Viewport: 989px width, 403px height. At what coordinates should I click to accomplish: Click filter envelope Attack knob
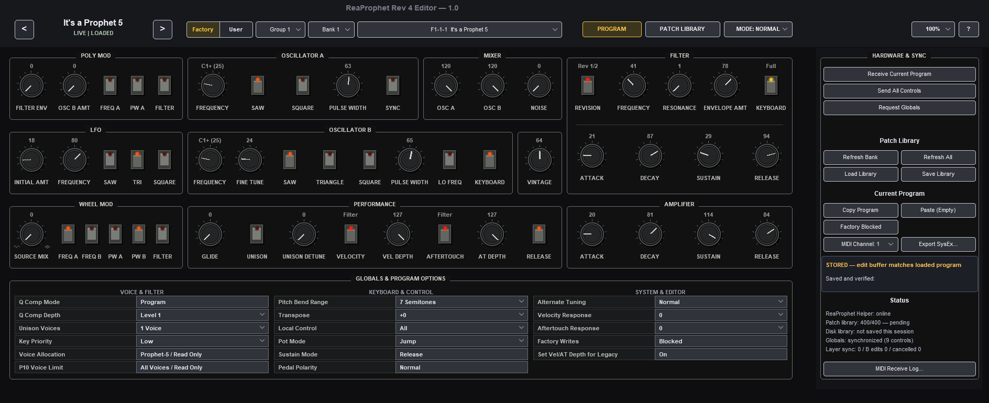coord(592,156)
